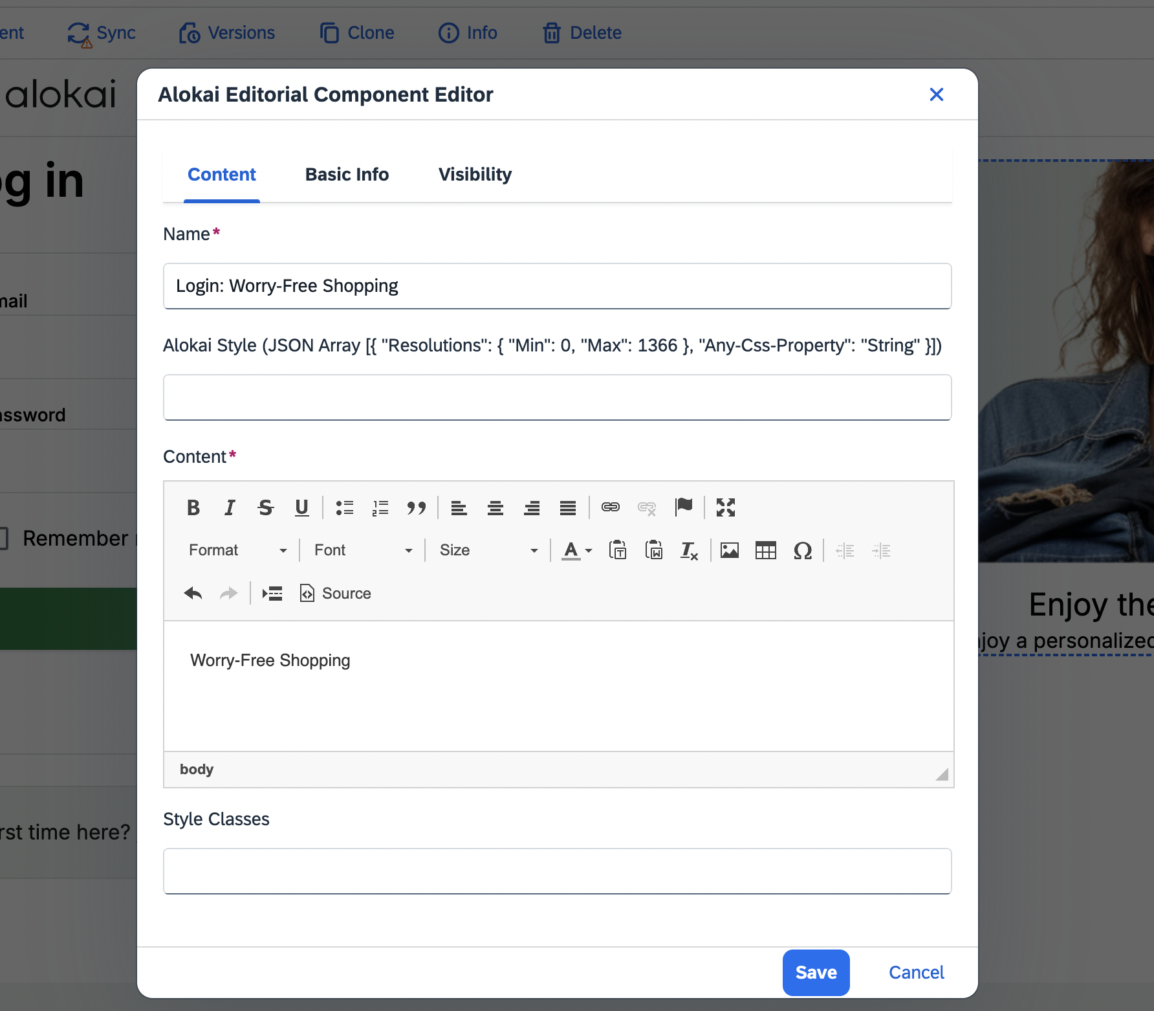
Task: Toggle bold formatting in the Content editor
Action: 193,507
